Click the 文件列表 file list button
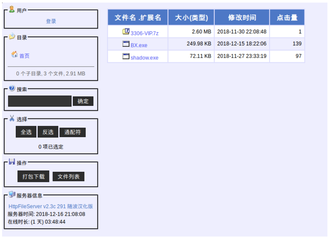This screenshot has height=237, width=329. click(x=69, y=177)
